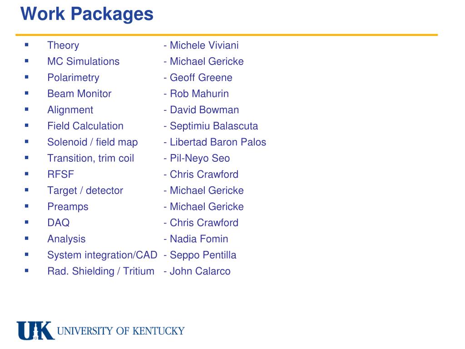Click the bullet beside DAQ
Image resolution: width=465 pixels, height=349 pixels.
tap(27, 222)
